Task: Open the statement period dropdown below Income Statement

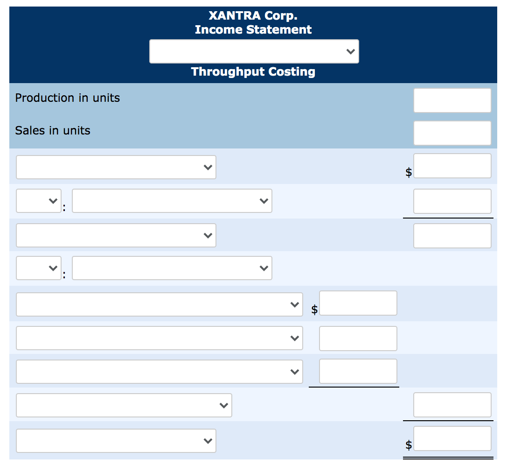Action: tap(254, 51)
